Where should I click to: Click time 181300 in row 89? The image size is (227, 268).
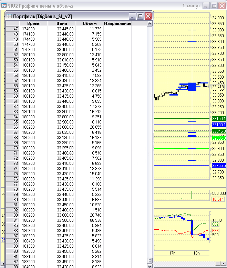[28, 246]
